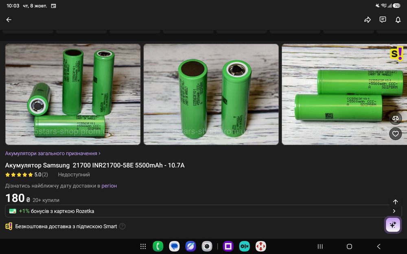Image resolution: width=407 pixels, height=254 pixels.
Task: Open the app drawer grid
Action: tap(143, 246)
